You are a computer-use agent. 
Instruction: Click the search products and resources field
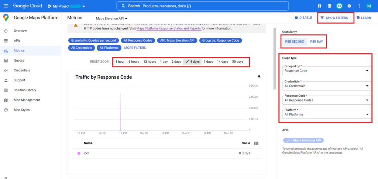tap(203, 6)
